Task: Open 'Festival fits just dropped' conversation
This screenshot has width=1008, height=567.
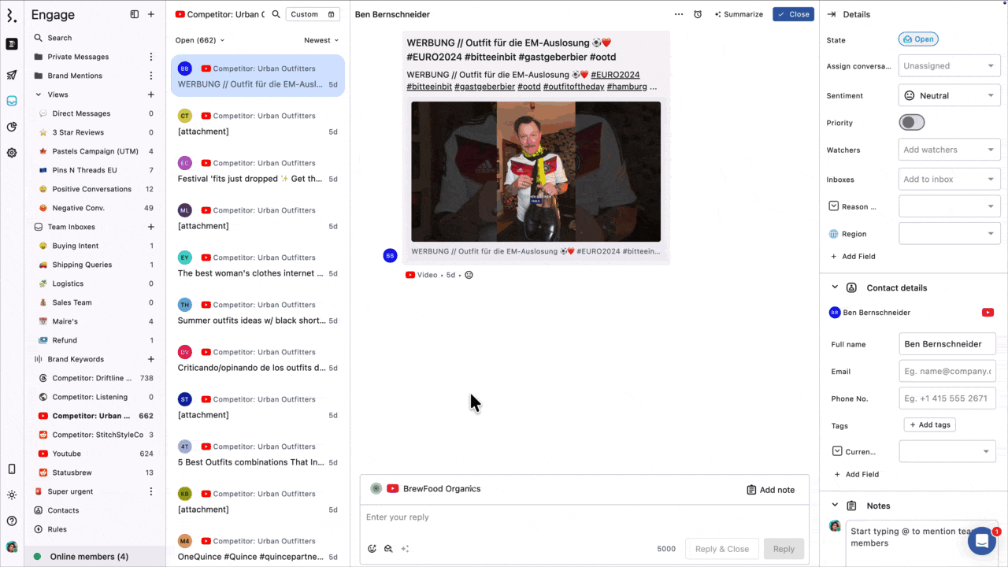Action: [258, 171]
